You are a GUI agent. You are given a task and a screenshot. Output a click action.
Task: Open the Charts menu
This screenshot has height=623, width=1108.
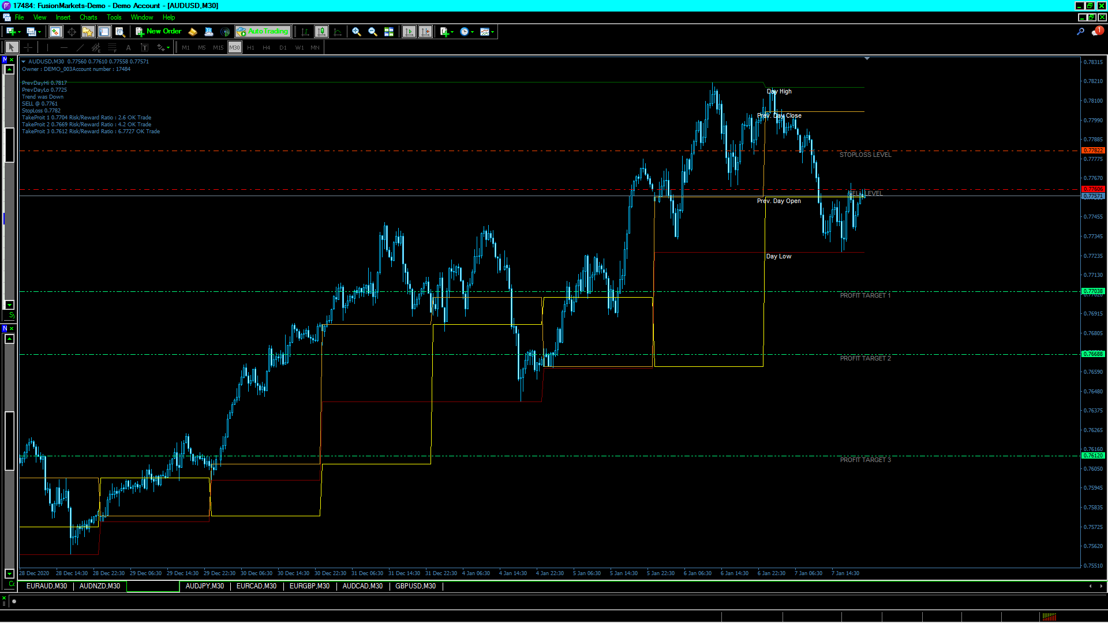pos(88,17)
